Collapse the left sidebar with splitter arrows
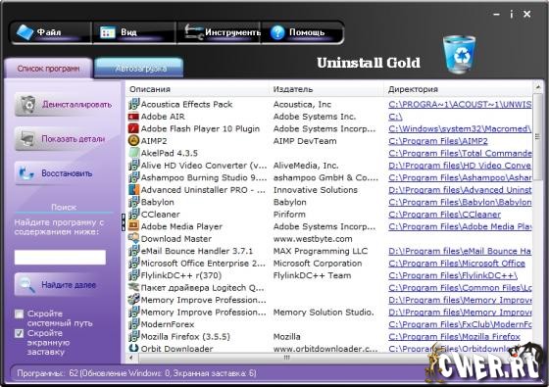The height and width of the screenshot is (387, 549). click(124, 222)
